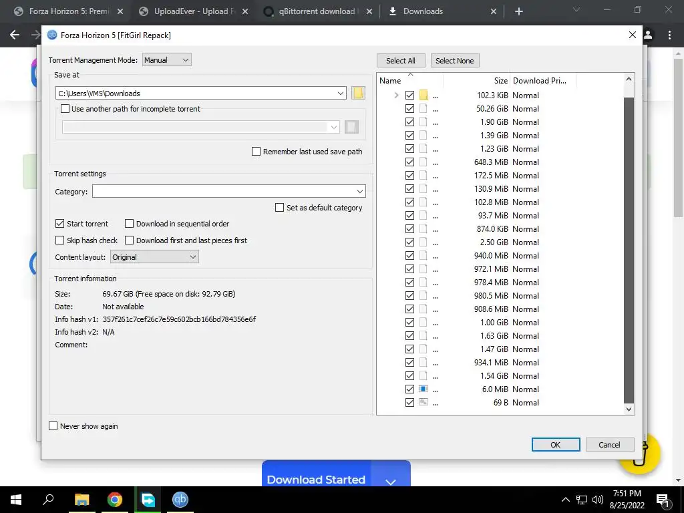This screenshot has height=513, width=684.
Task: Close the Downloads browser tab
Action: point(494,11)
